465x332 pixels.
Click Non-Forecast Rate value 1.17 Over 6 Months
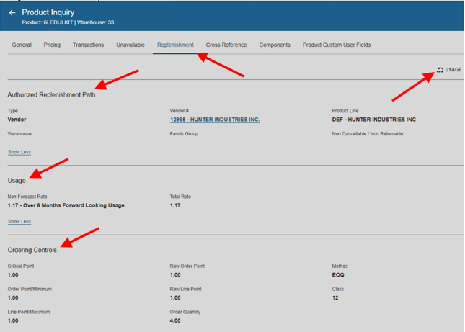click(66, 205)
